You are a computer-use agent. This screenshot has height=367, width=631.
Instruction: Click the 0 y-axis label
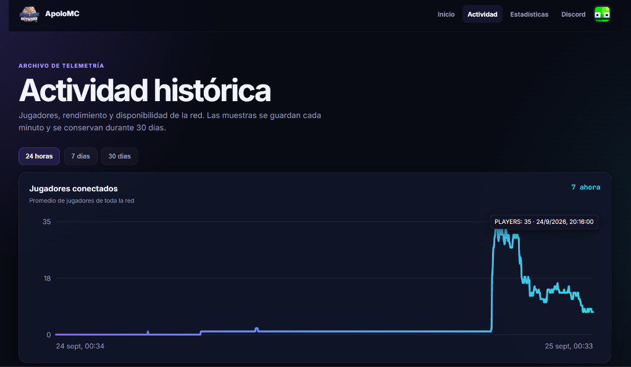click(x=49, y=335)
